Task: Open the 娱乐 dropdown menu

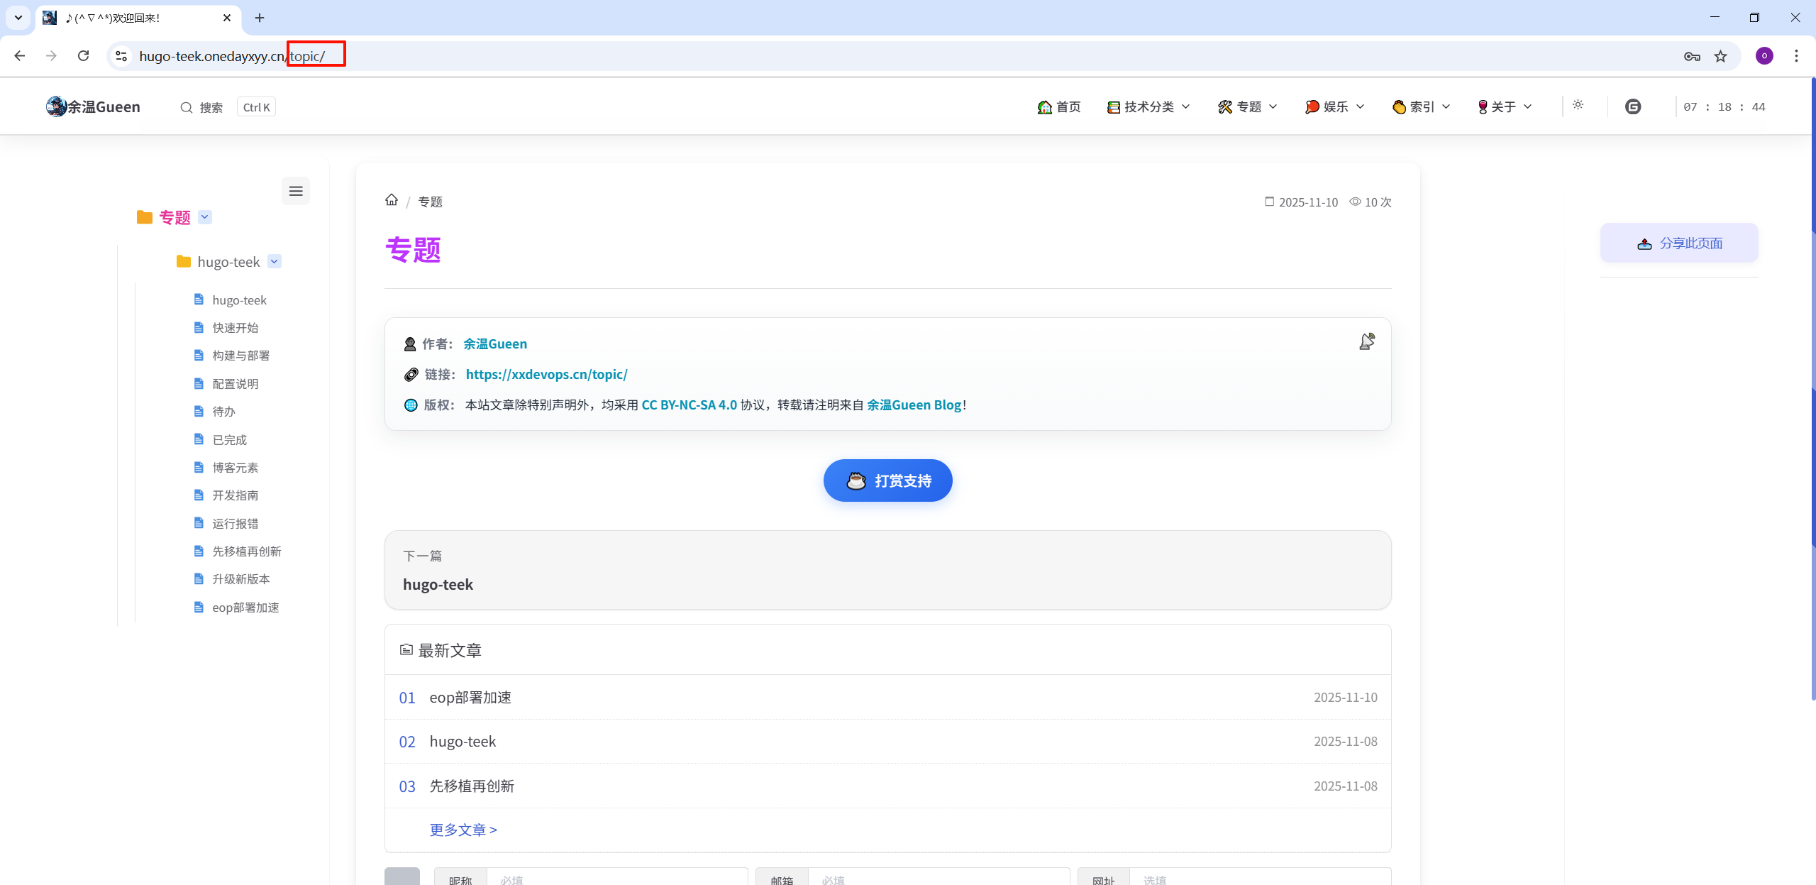Action: 1334,106
